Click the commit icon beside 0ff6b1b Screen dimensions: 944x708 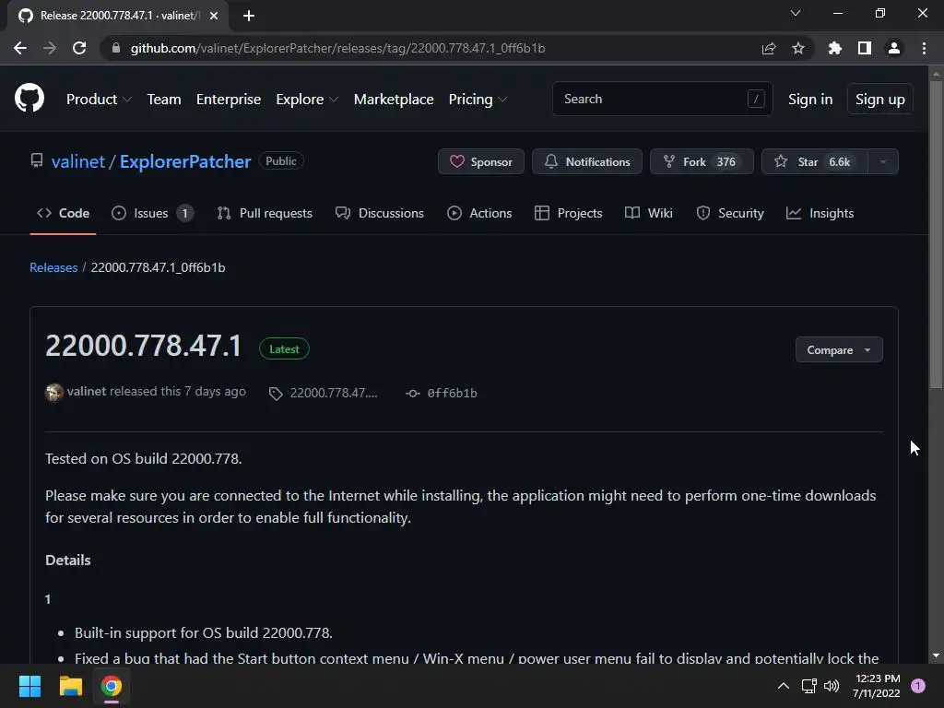412,393
